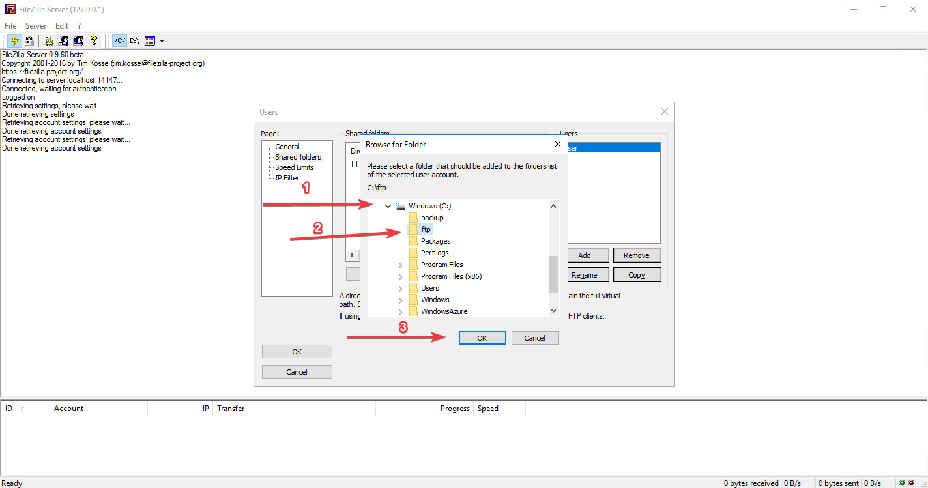Open the dropdown arrow beside the sort icon
This screenshot has height=488, width=928.
162,40
